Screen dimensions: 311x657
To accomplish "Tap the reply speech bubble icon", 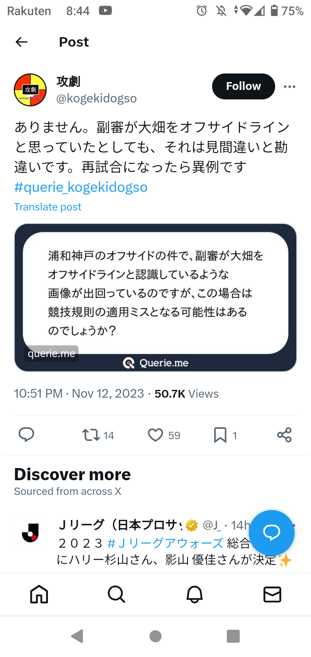I will tap(26, 435).
